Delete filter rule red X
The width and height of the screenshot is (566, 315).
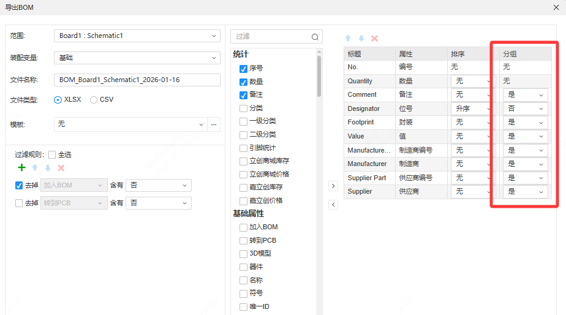(61, 168)
